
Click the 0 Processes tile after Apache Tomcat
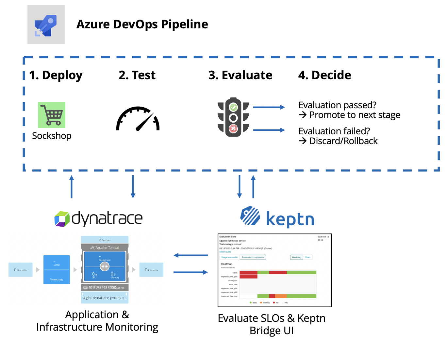pos(151,270)
